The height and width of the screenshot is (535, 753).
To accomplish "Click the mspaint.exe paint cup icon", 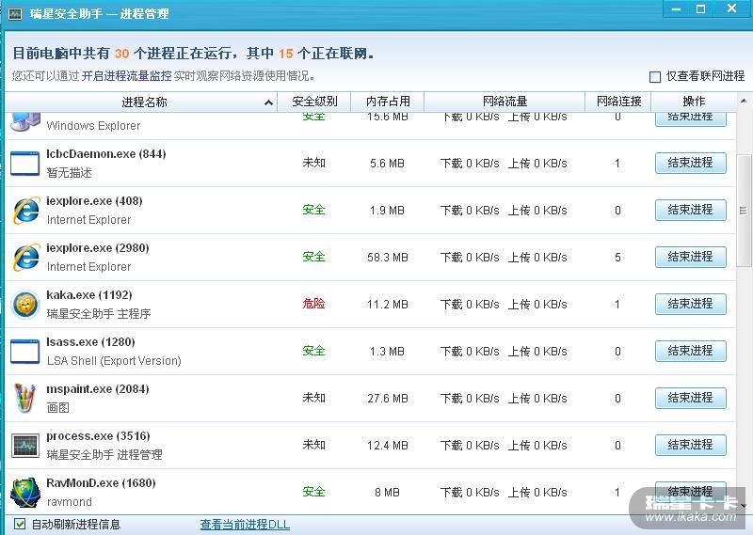I will tap(24, 399).
